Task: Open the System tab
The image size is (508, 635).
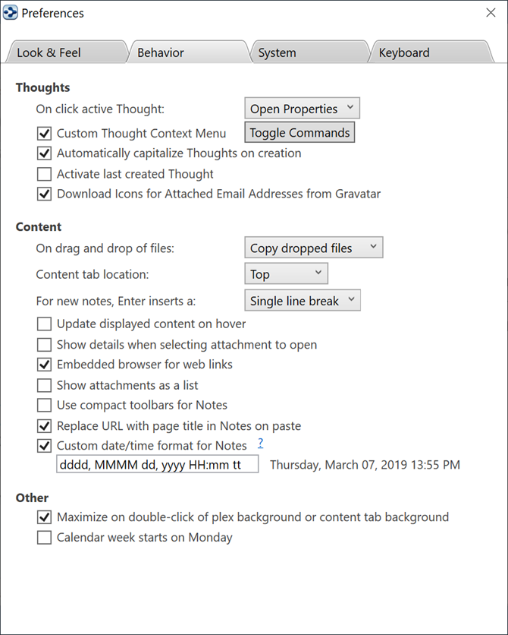Action: pyautogui.click(x=277, y=52)
